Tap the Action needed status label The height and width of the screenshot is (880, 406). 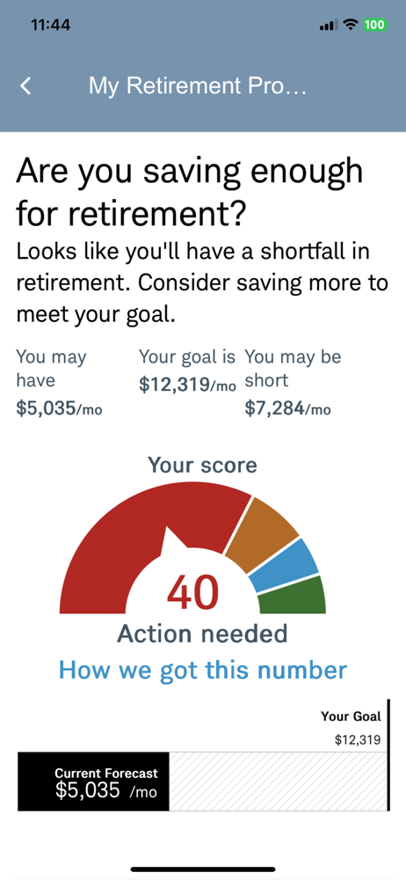tap(202, 634)
